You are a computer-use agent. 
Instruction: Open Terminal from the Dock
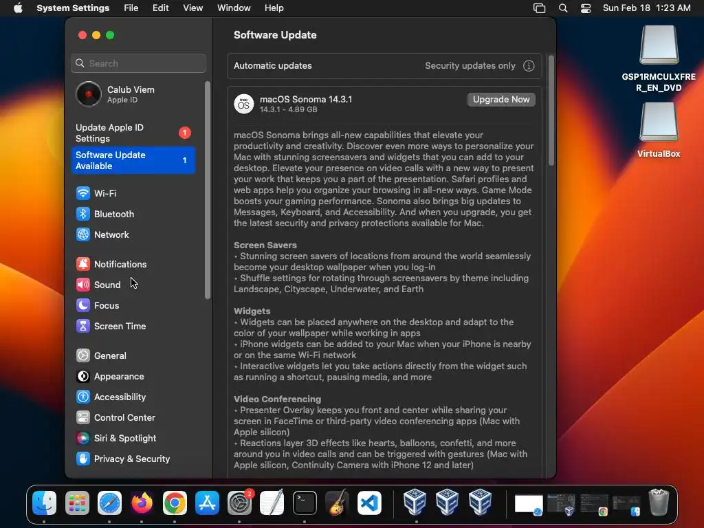pyautogui.click(x=305, y=503)
